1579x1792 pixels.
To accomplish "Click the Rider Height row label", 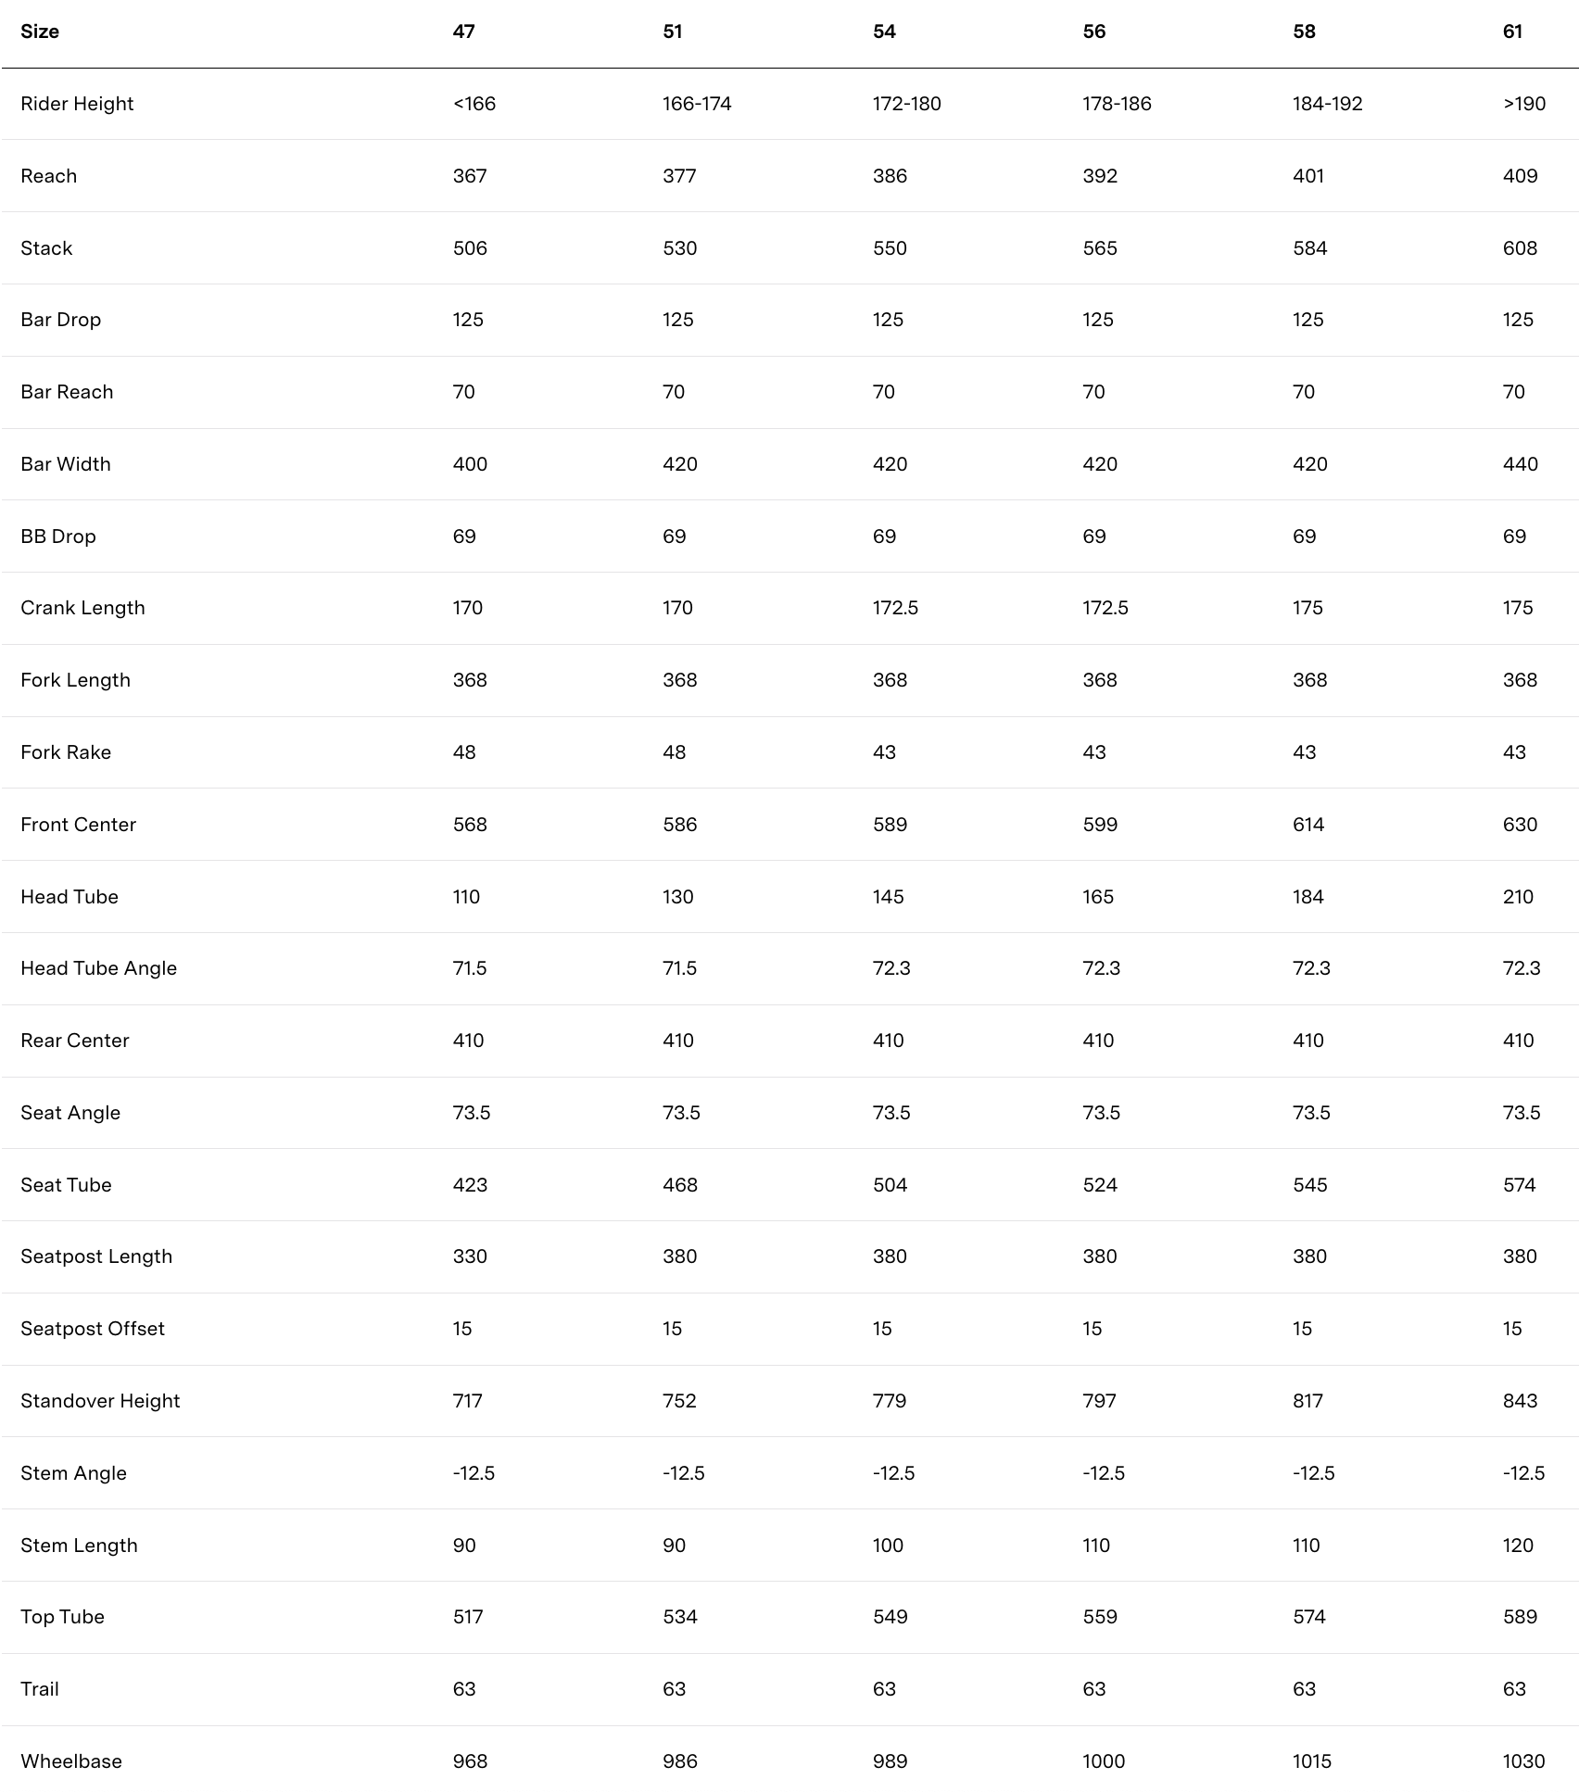I will (x=77, y=104).
